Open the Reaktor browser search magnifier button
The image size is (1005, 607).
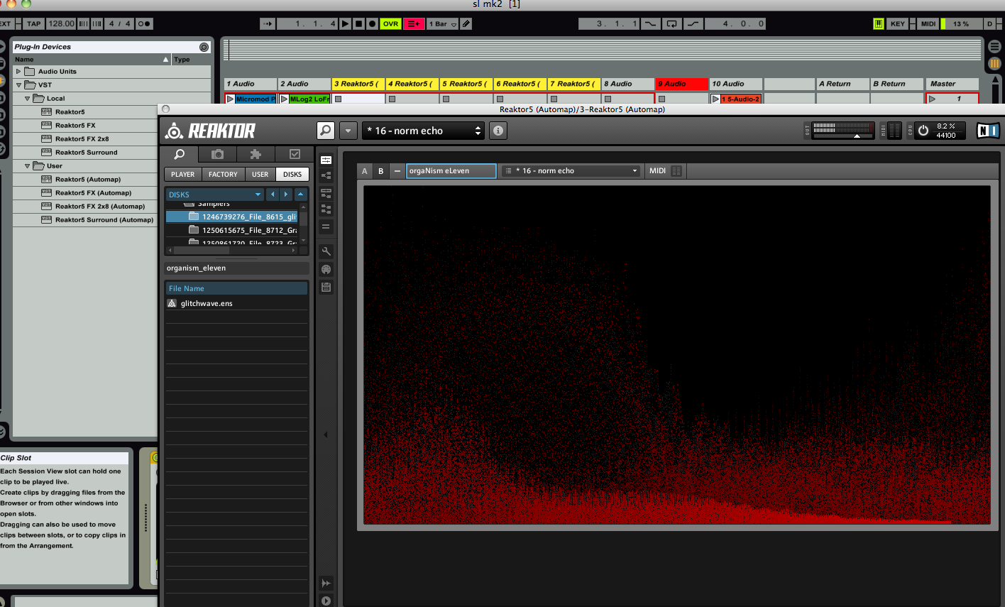tap(326, 131)
